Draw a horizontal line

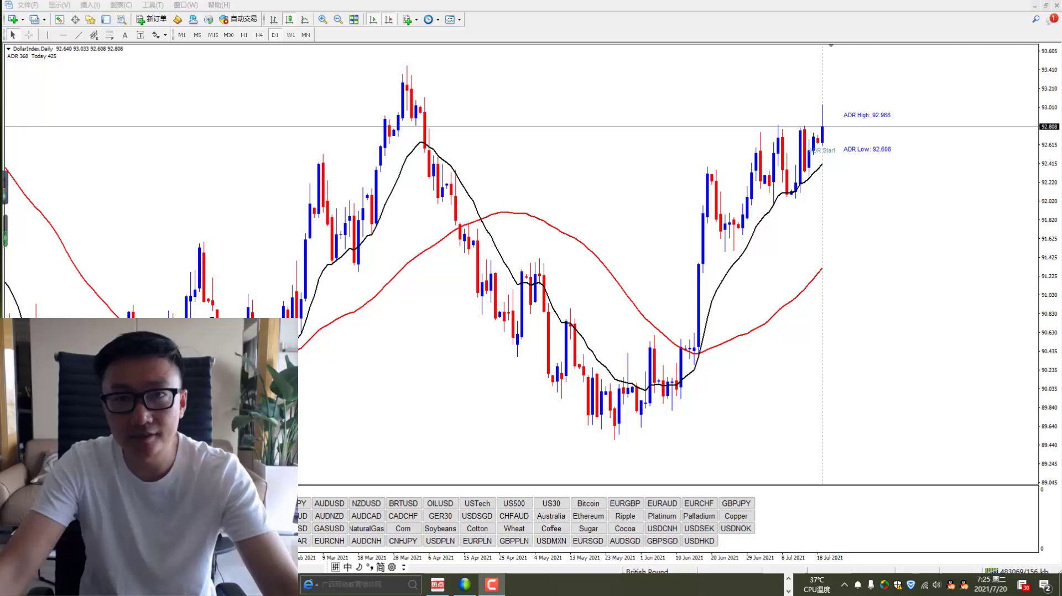63,35
